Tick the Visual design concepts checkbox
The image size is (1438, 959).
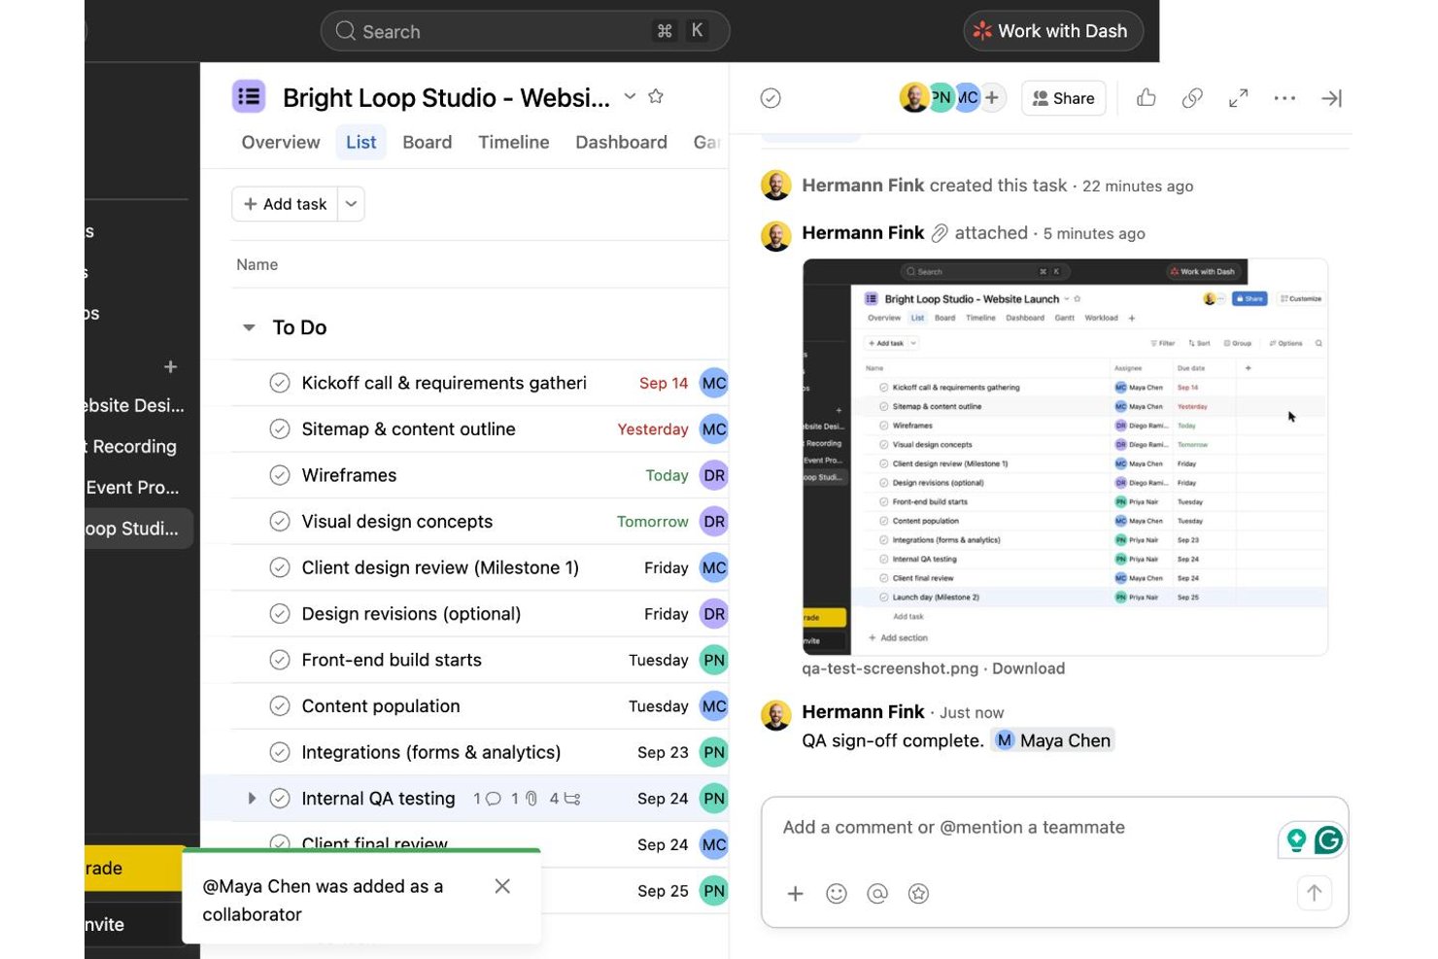tap(280, 522)
